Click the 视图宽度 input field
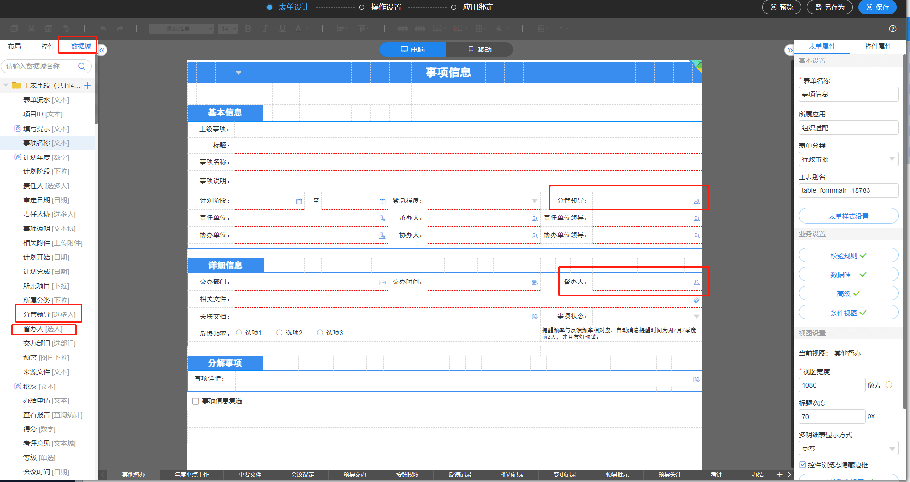 click(832, 385)
